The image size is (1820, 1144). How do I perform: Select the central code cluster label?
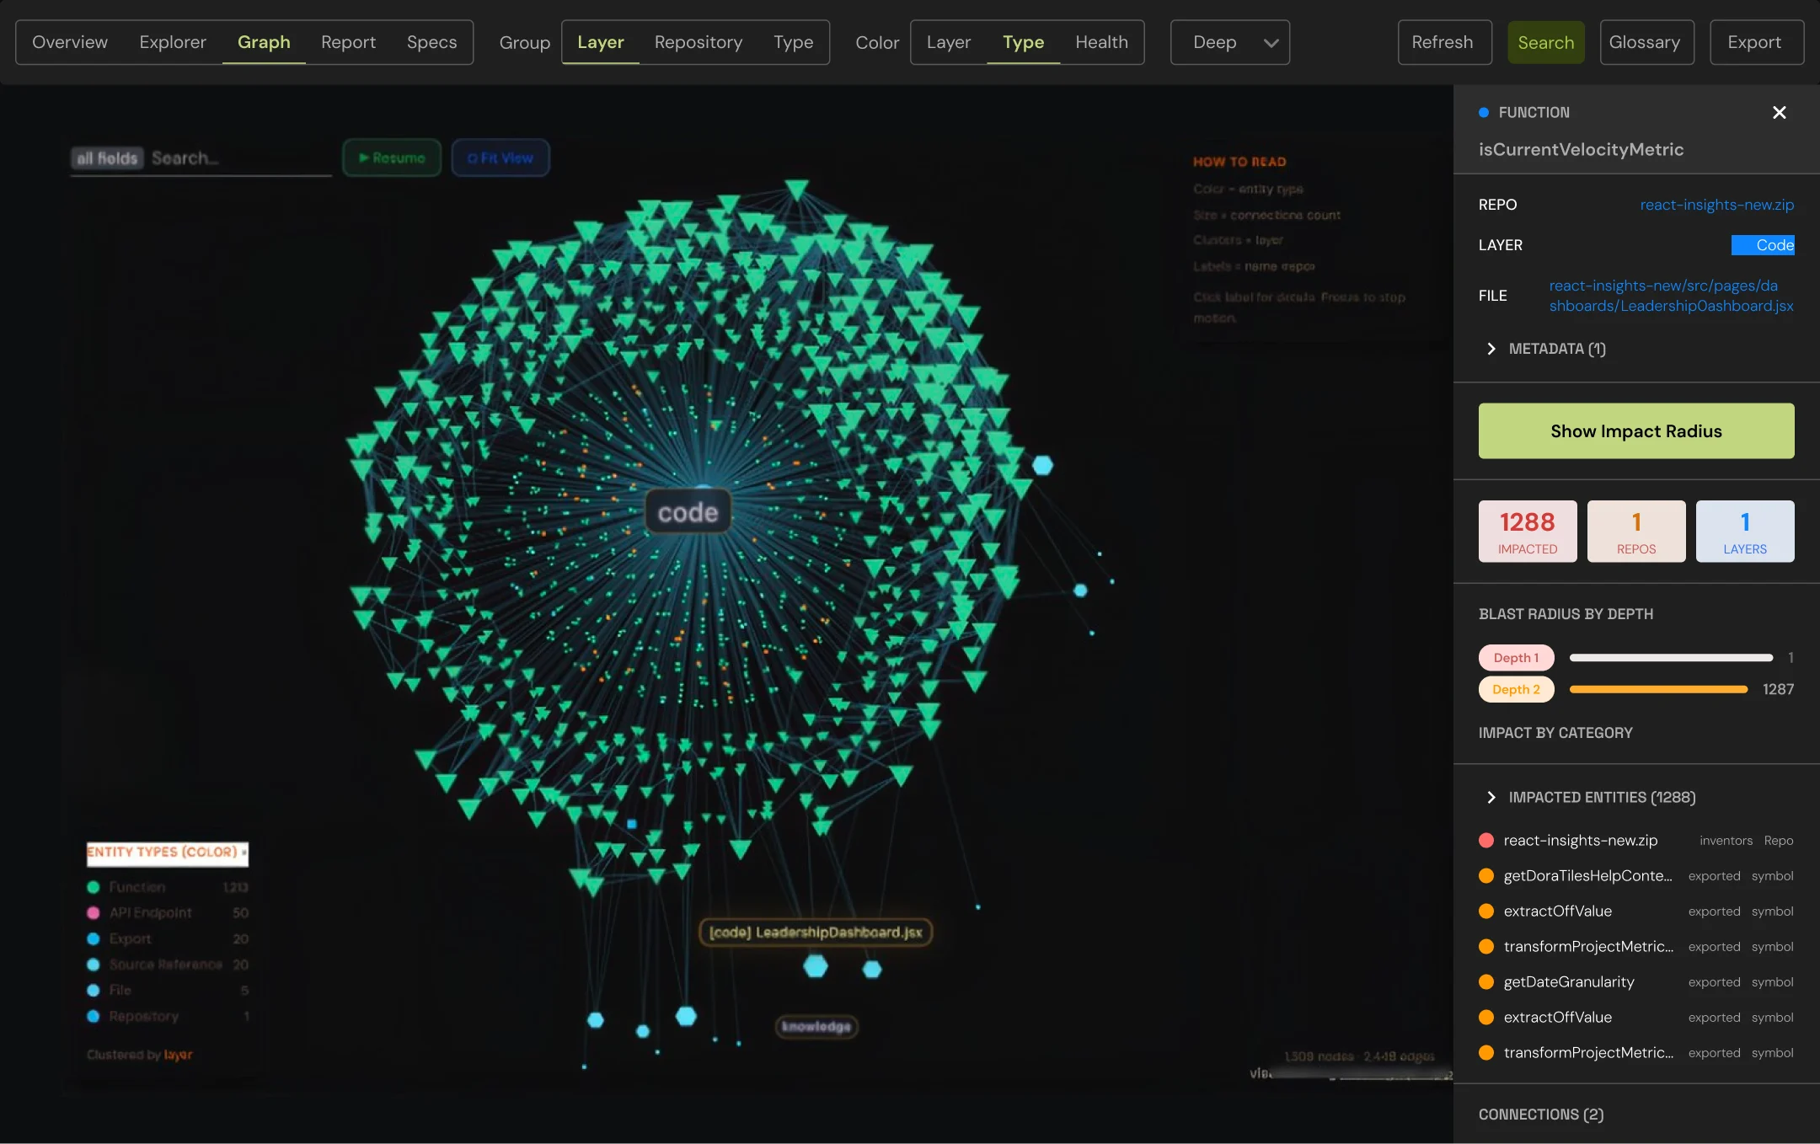(688, 511)
